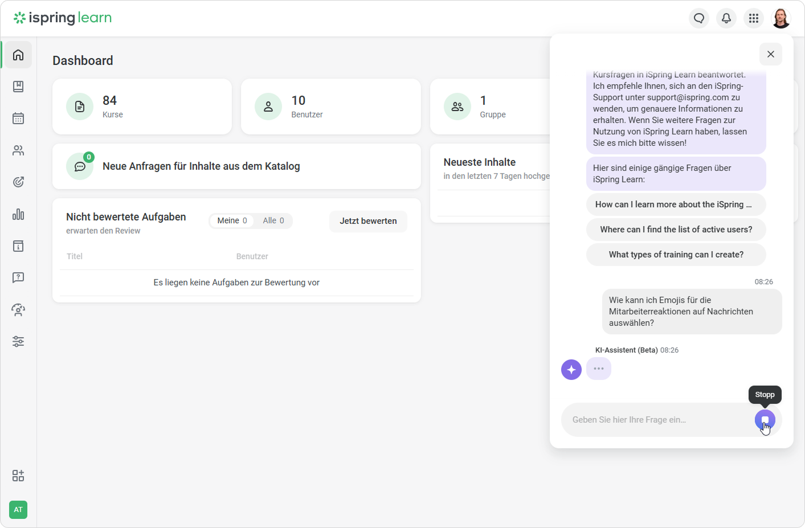Click the chat bubble icon in header
This screenshot has width=805, height=528.
[x=699, y=18]
